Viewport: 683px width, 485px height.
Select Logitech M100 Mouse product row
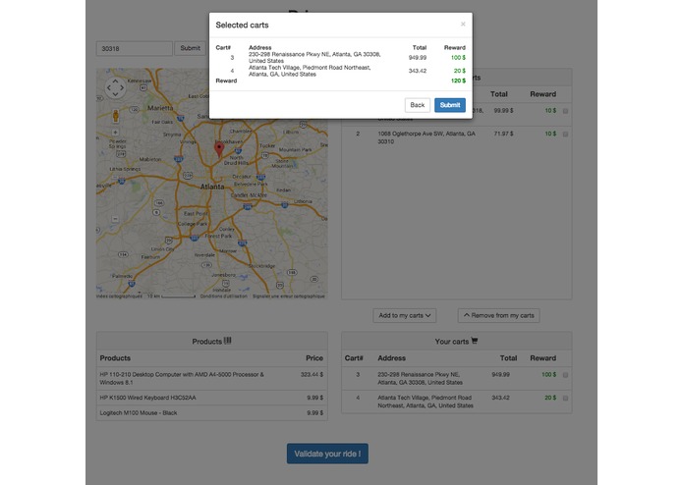[x=211, y=412]
